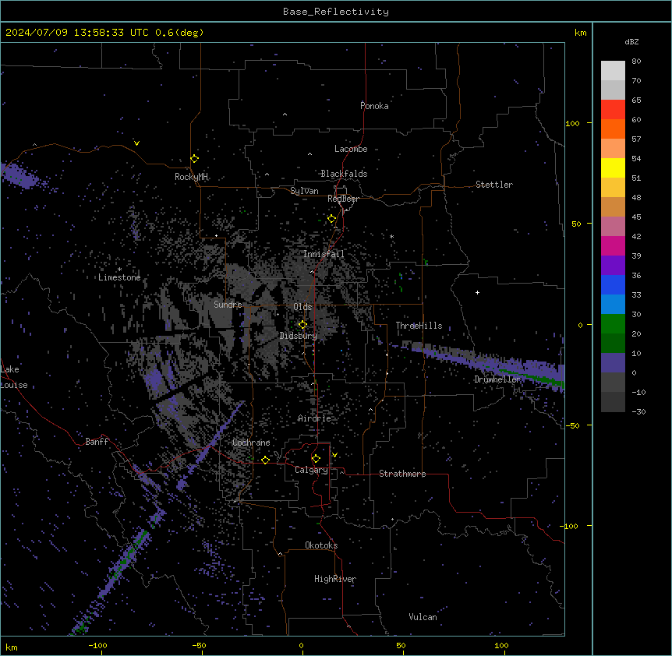Screen dimensions: 672x656
Task: Click the white caret marker west of Lacombe
Action: (x=309, y=154)
